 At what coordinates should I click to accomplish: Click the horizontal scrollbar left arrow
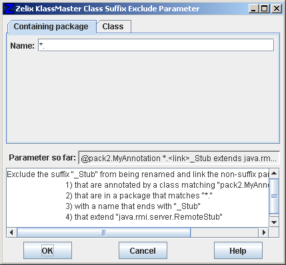(x=11, y=232)
